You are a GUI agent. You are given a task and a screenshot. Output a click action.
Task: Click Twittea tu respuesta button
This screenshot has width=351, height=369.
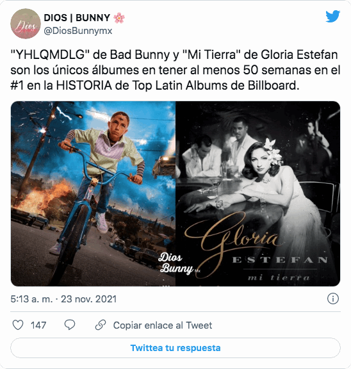[x=175, y=348]
